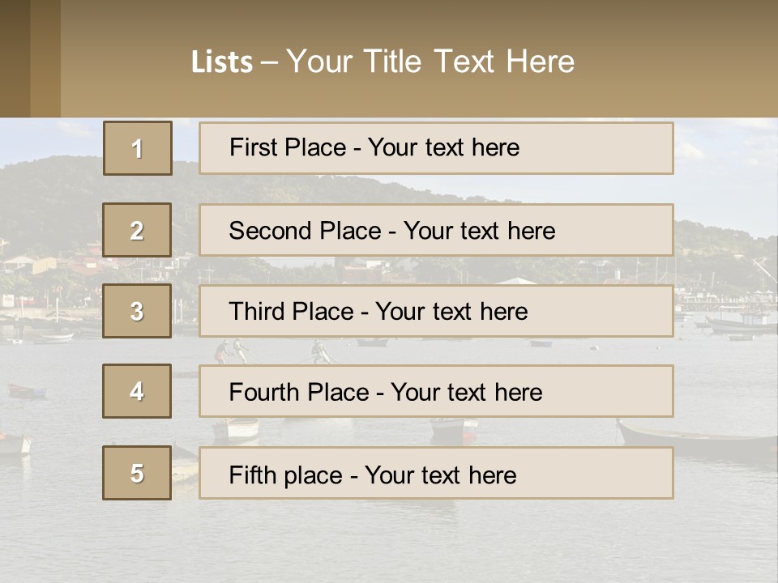Select the Fourth Place text bar
The width and height of the screenshot is (778, 583).
click(x=436, y=391)
